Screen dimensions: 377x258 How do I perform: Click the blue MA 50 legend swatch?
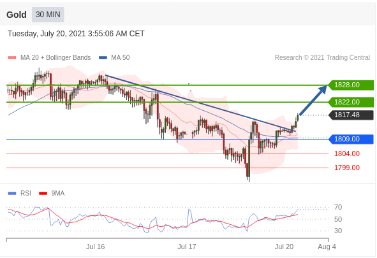click(x=103, y=57)
